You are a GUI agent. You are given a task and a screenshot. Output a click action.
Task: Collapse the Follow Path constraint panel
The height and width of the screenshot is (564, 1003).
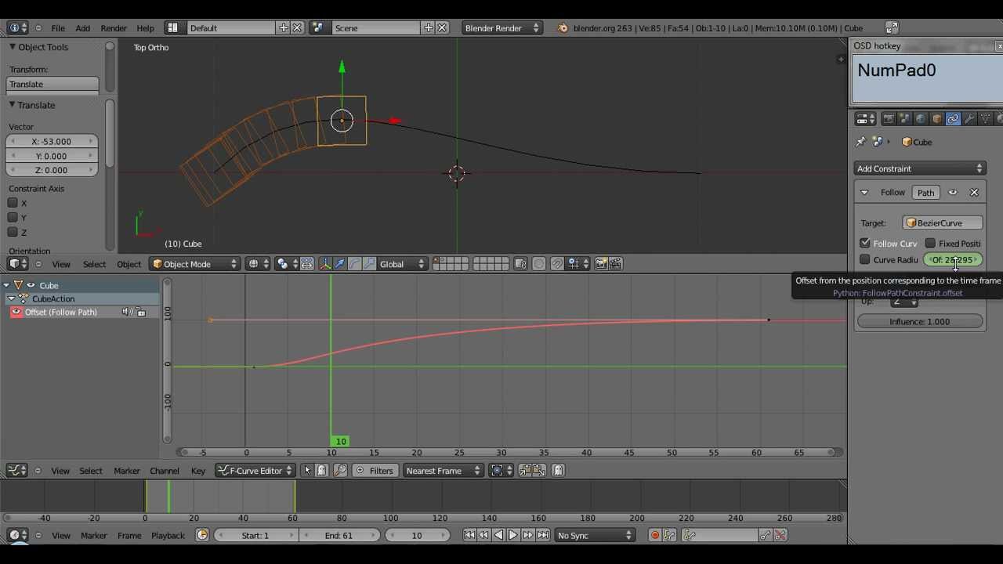[x=864, y=192]
